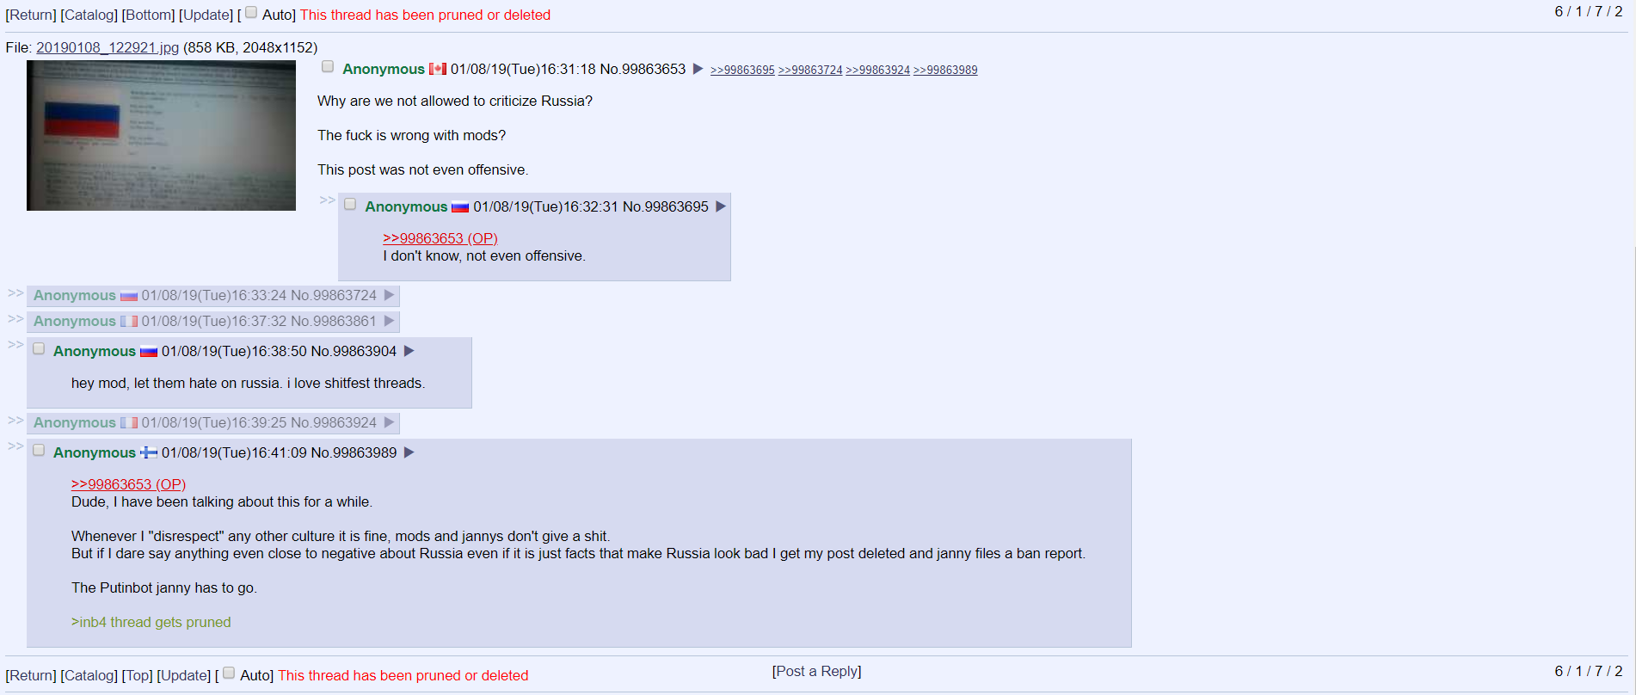Go to Catalog in top navigation
This screenshot has height=695, width=1636.
pos(89,15)
